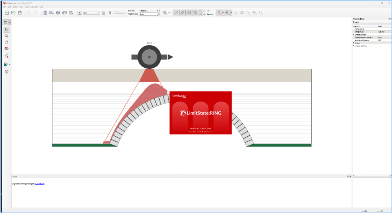Select the zoom tool in left sidebar

(7, 36)
